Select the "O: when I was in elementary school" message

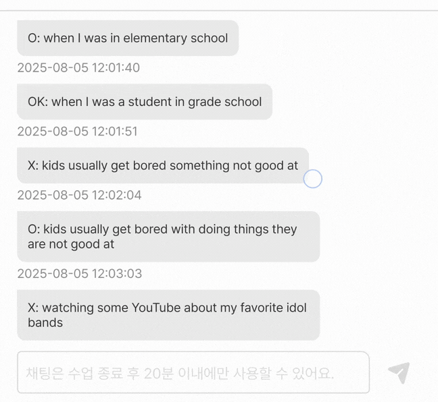coord(128,38)
